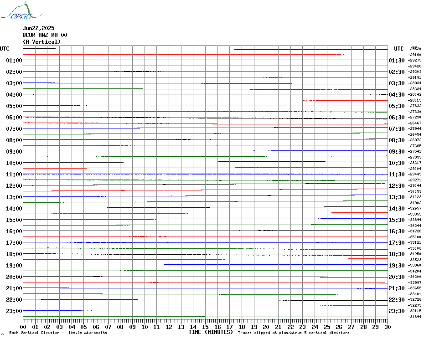Image resolution: width=424 pixels, height=339 pixels.
Task: Select the offset value -32275
Action: pyautogui.click(x=414, y=305)
